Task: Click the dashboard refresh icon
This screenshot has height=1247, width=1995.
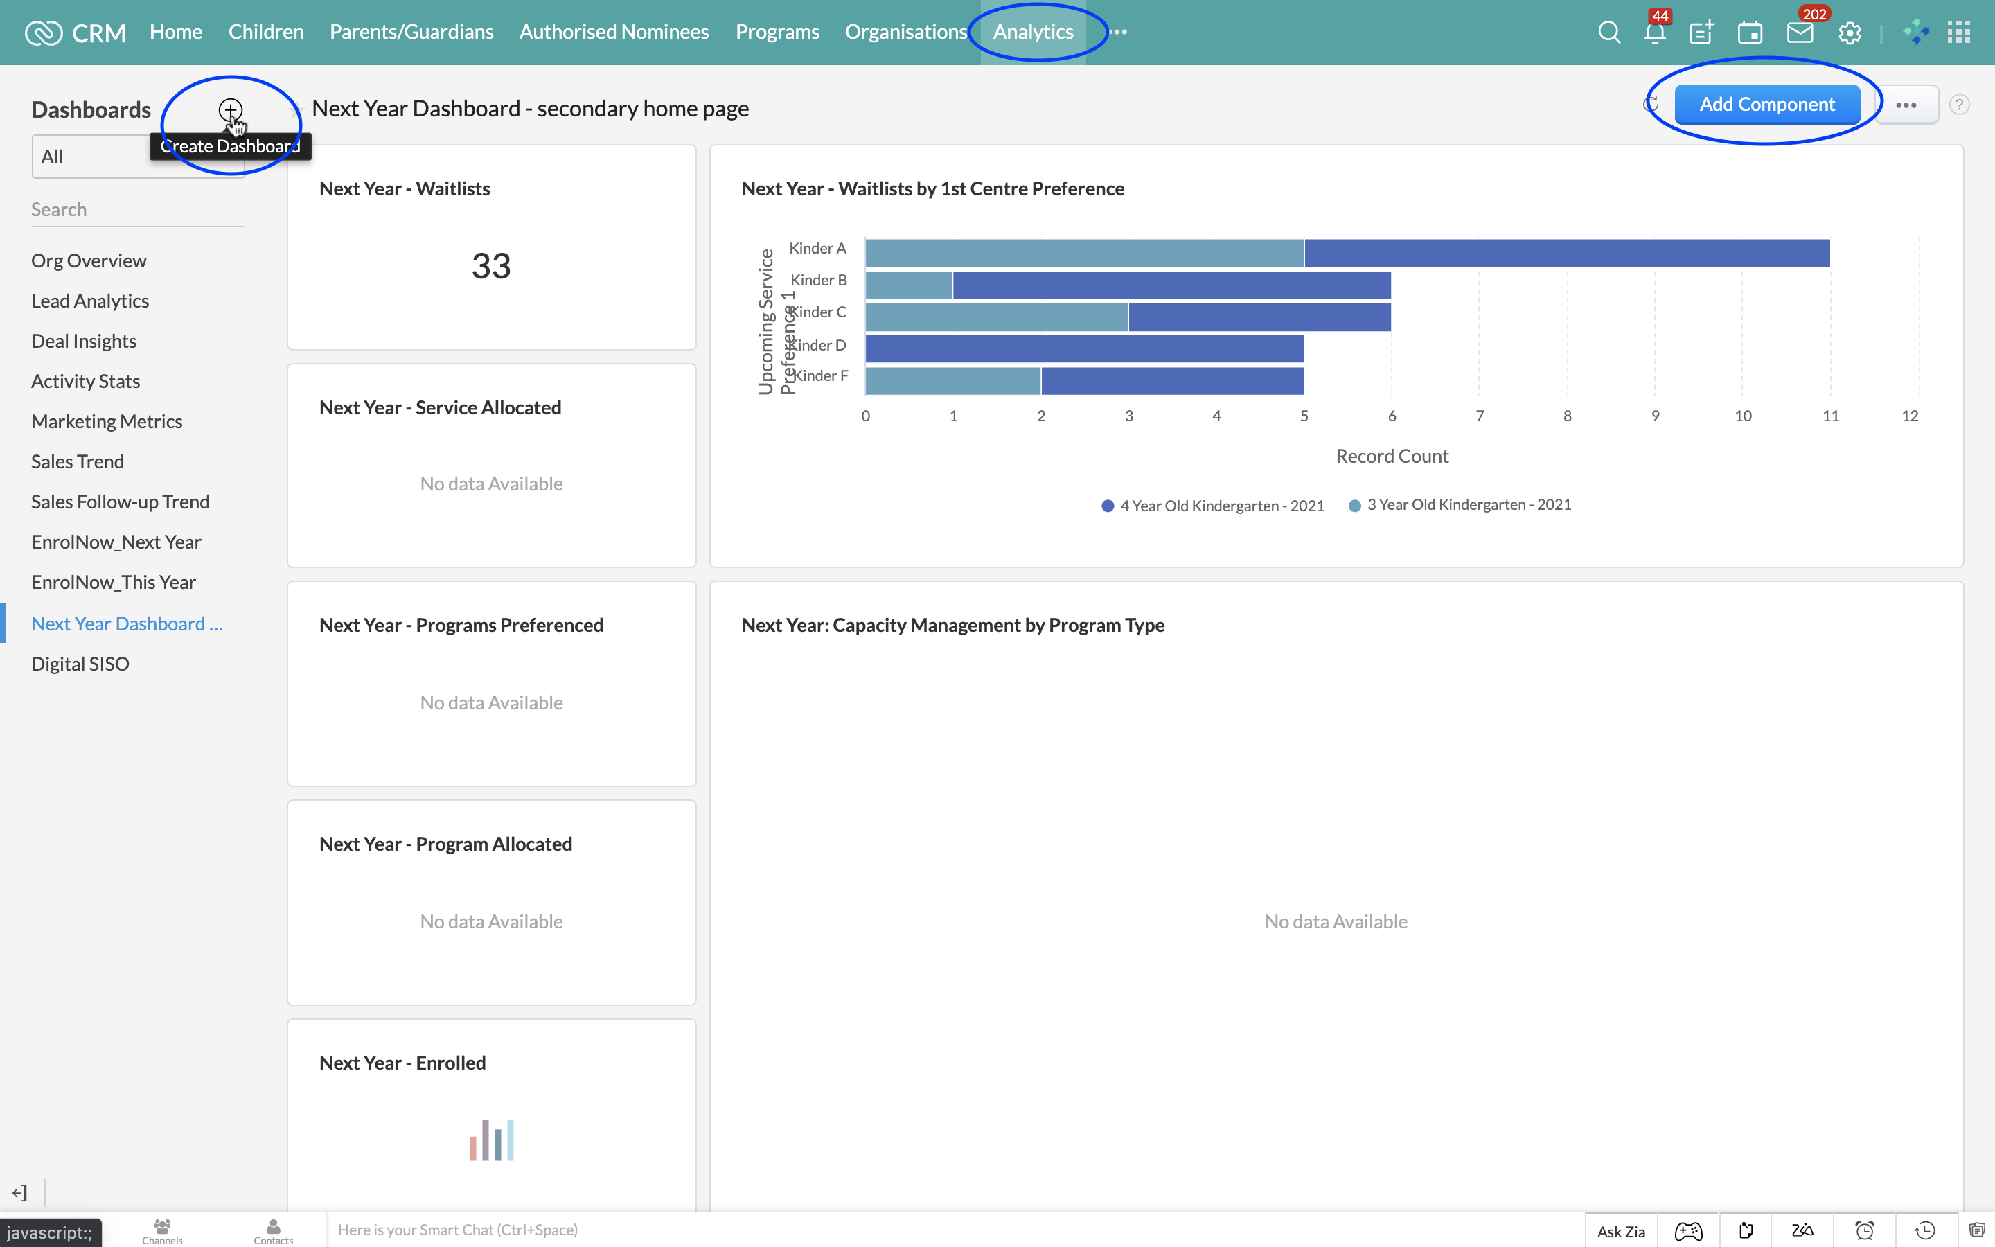Action: (x=1651, y=105)
